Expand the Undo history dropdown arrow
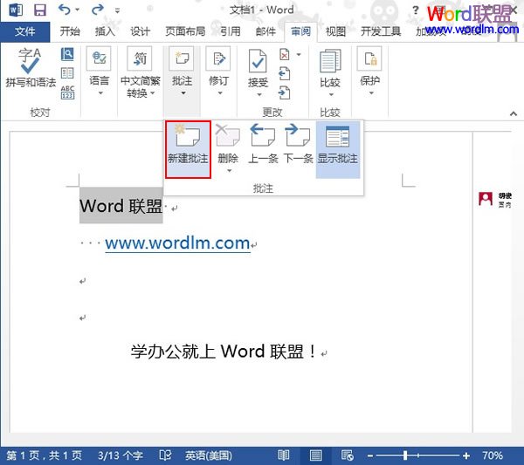Screen dimensions: 524x465 pos(77,10)
